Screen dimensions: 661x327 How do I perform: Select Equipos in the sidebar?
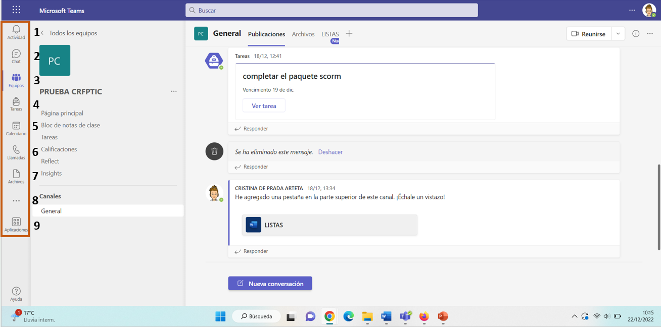click(x=16, y=80)
